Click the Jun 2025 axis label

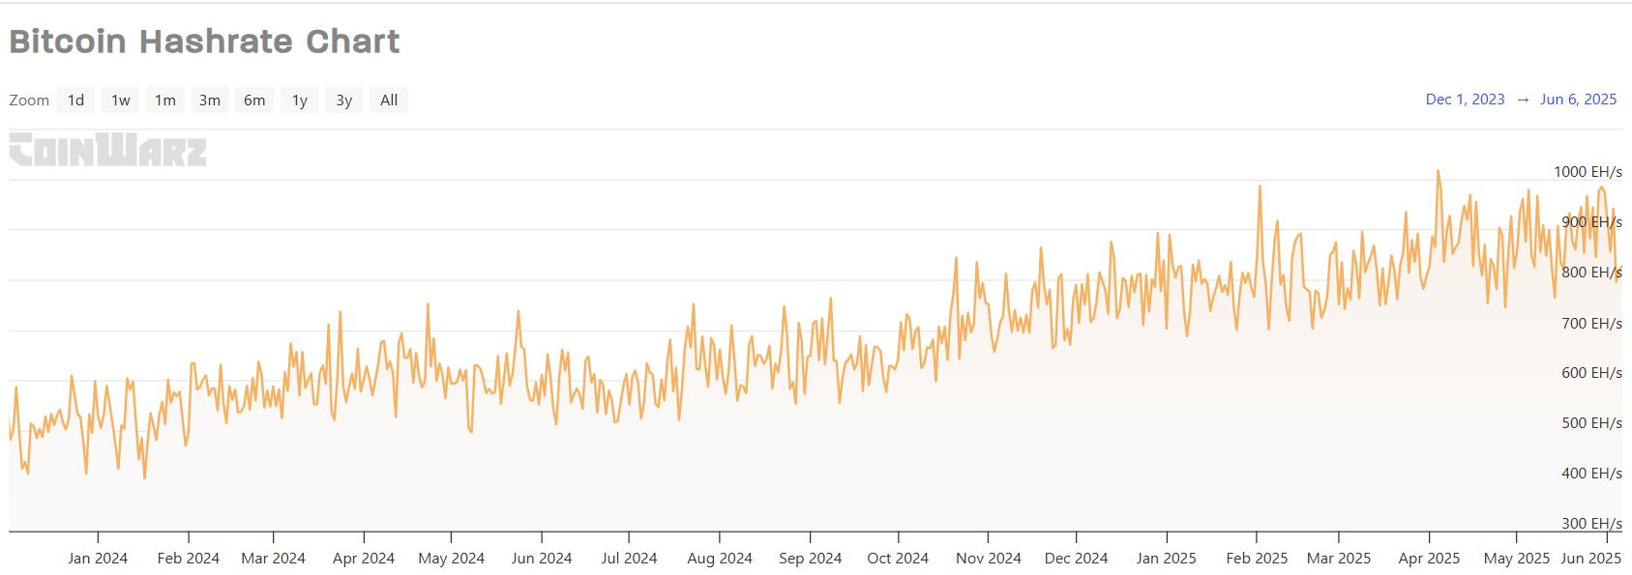pos(1591,558)
